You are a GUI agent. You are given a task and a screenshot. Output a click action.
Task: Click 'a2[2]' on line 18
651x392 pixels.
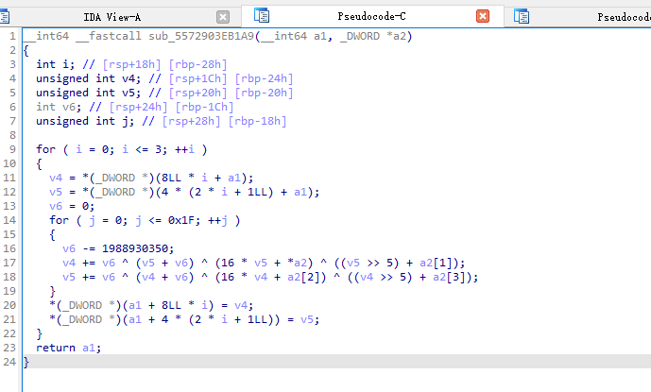303,277
